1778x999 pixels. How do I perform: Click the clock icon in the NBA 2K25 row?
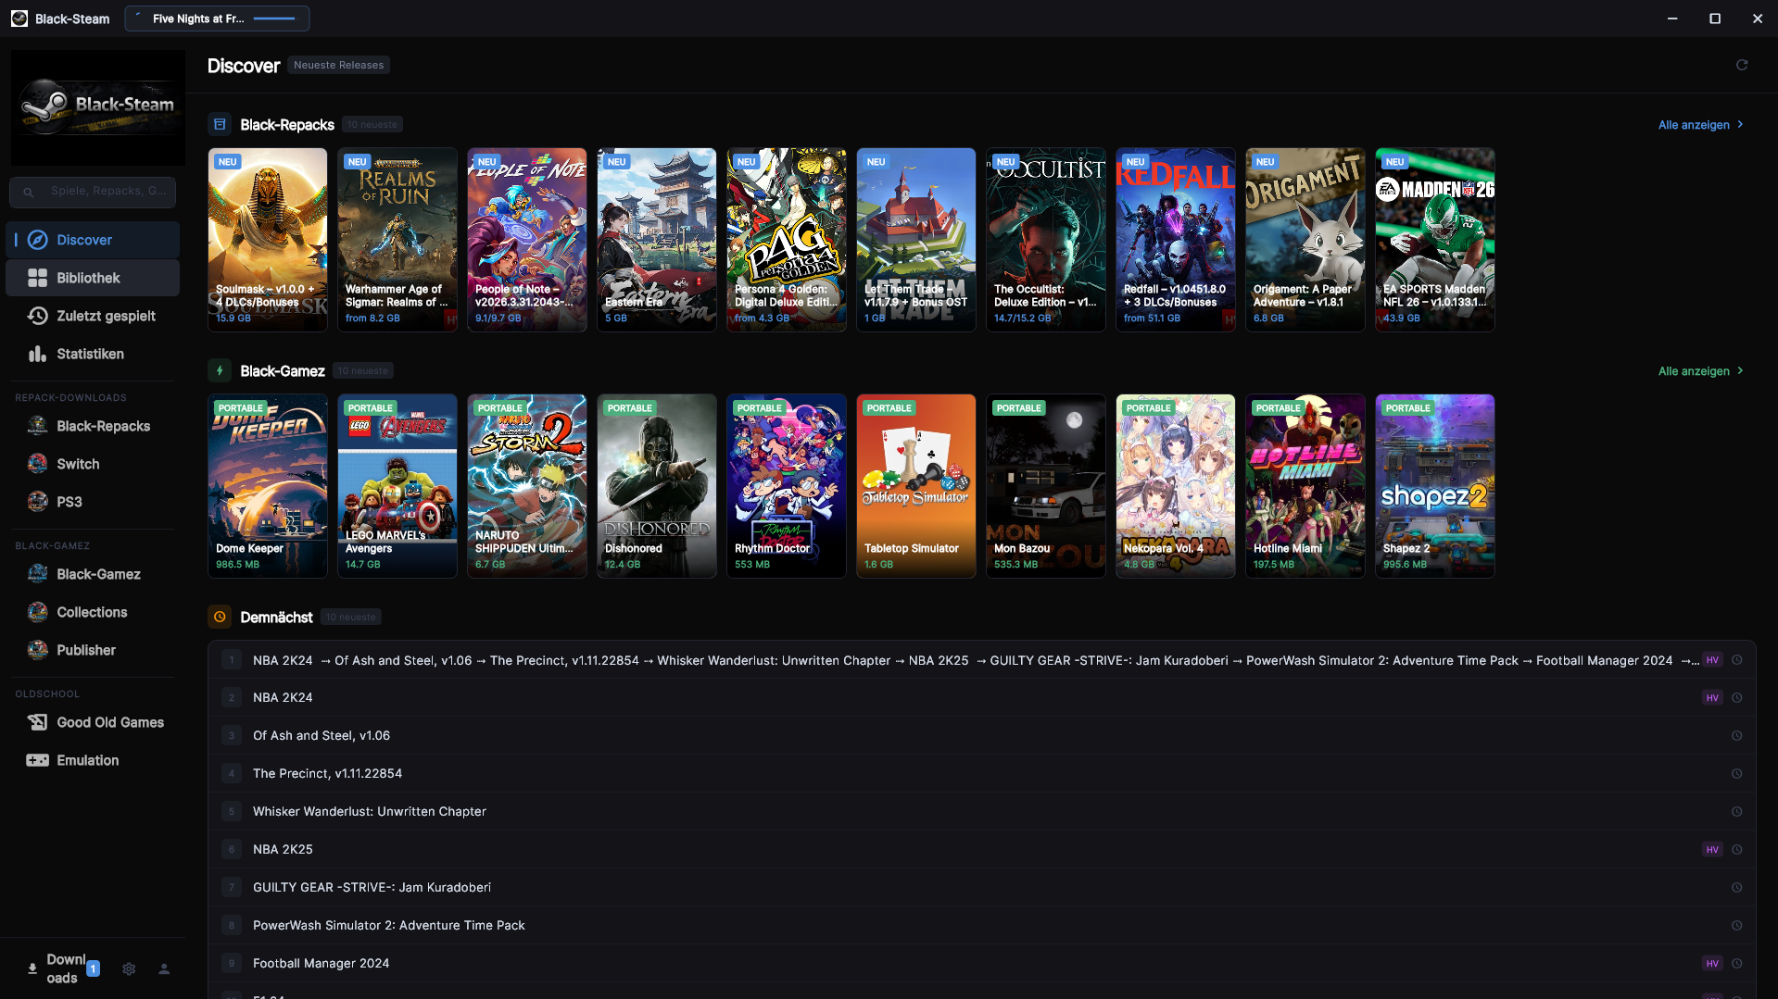pyautogui.click(x=1737, y=849)
